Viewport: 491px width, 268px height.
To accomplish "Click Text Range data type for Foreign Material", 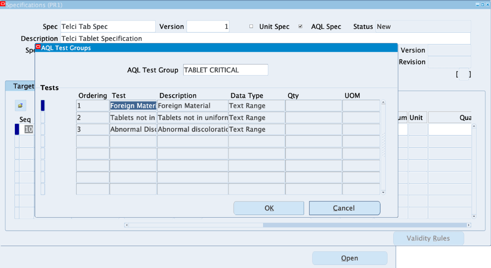I will 257,106.
